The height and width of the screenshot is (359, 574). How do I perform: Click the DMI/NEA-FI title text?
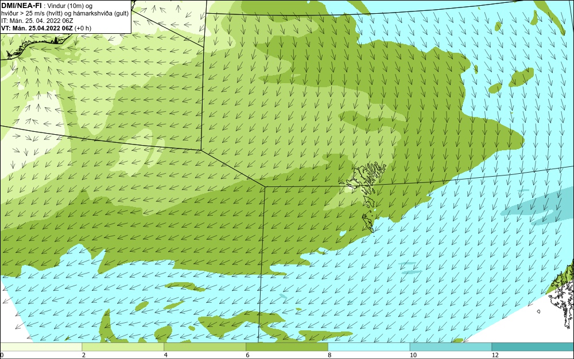click(21, 6)
